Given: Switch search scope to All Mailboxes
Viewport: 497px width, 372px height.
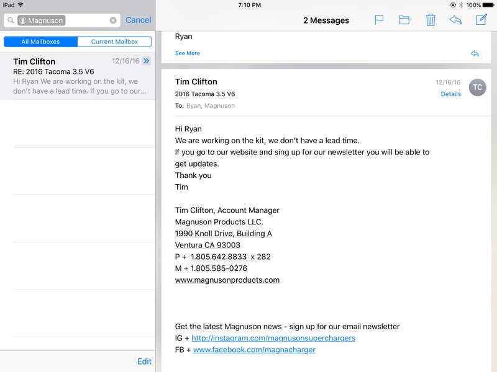Looking at the screenshot, I should tap(40, 42).
